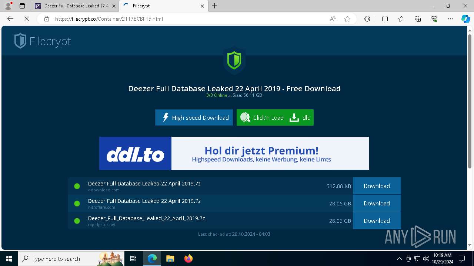Image resolution: width=474 pixels, height=266 pixels.
Task: Select the rapidgator.net file name
Action: coord(147,218)
